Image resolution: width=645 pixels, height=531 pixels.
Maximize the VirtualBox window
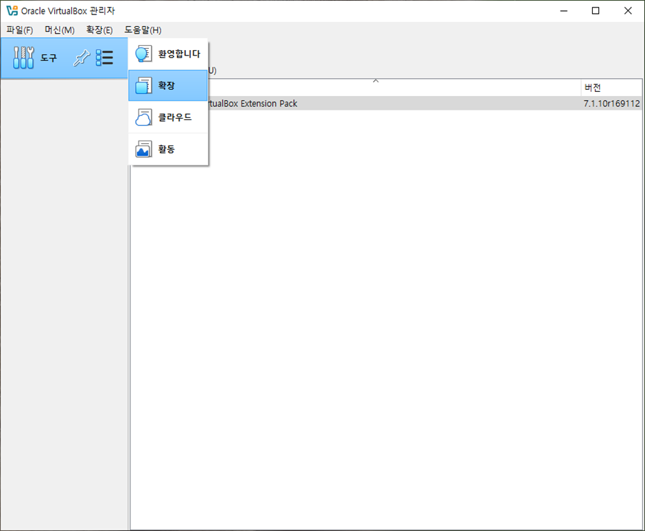[595, 11]
